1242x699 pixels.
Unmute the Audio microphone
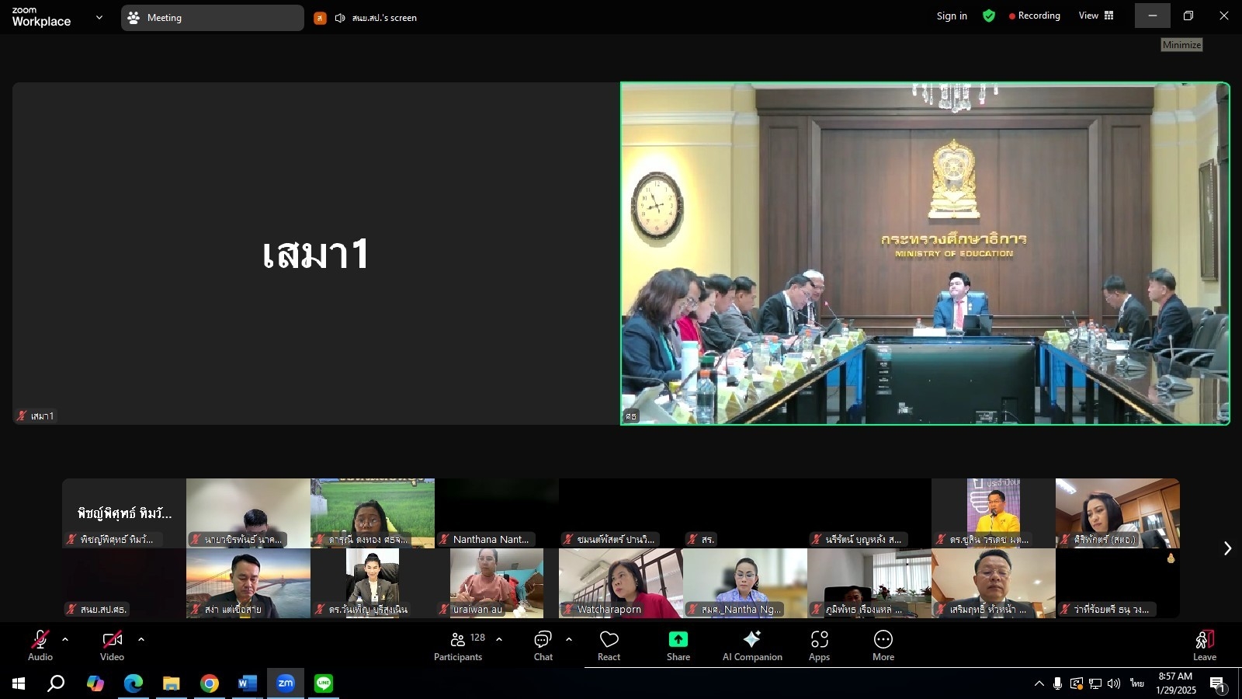[40, 645]
